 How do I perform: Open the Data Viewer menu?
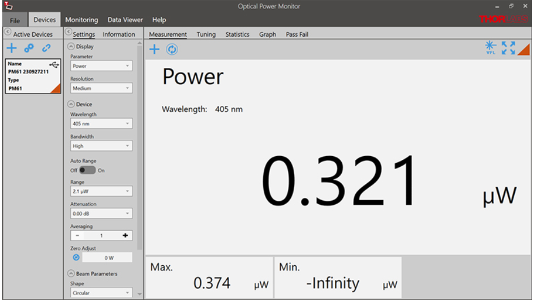(x=125, y=20)
